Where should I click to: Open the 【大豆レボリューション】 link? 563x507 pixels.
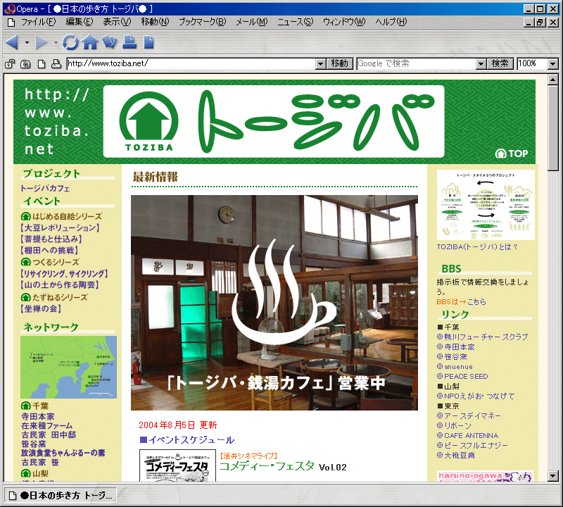60,228
